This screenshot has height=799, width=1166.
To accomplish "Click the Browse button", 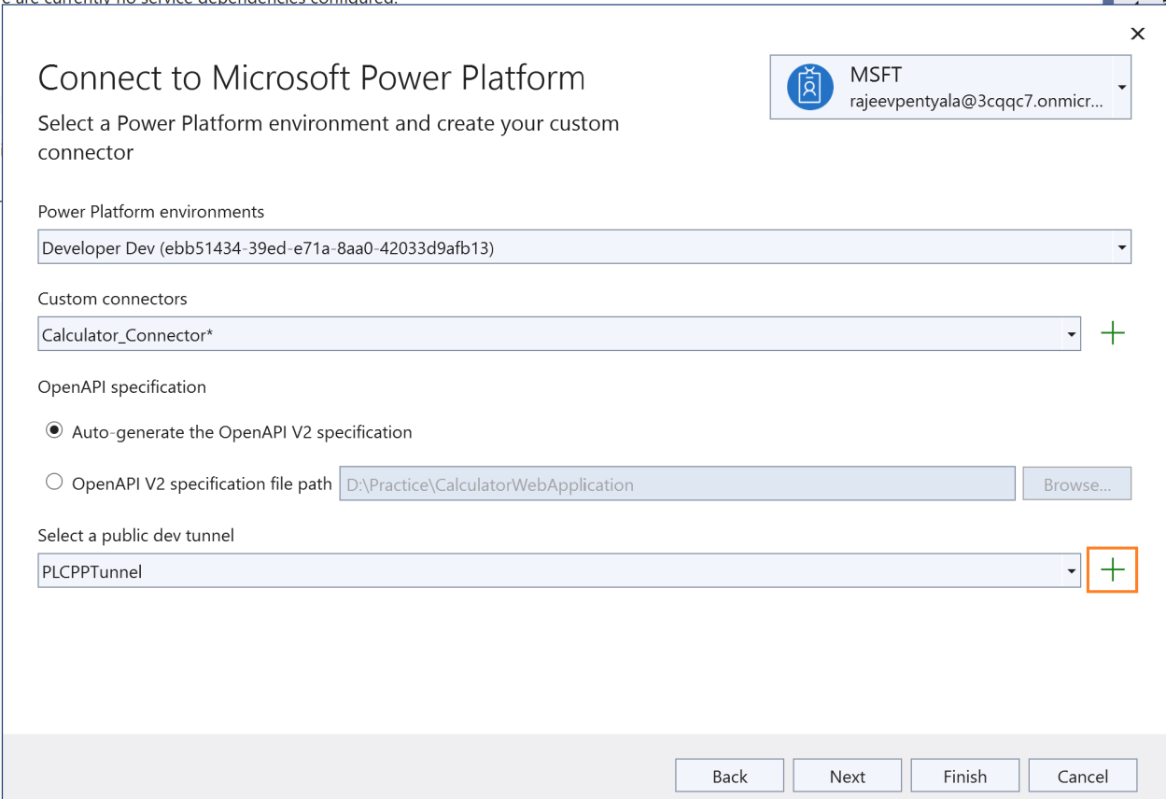I will (1076, 484).
